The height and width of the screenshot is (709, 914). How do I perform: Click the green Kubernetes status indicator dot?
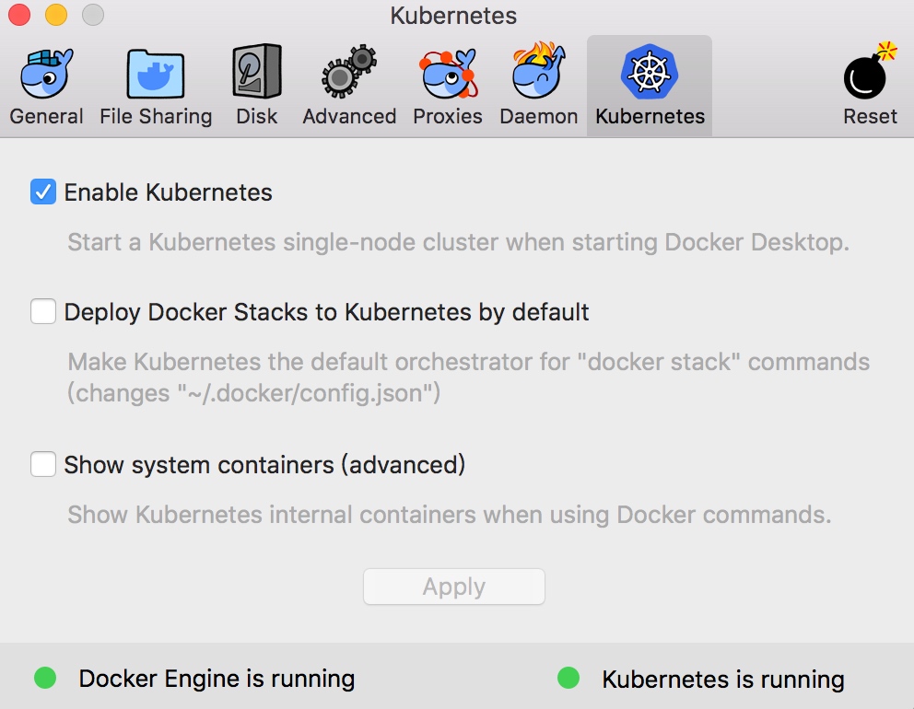(568, 679)
